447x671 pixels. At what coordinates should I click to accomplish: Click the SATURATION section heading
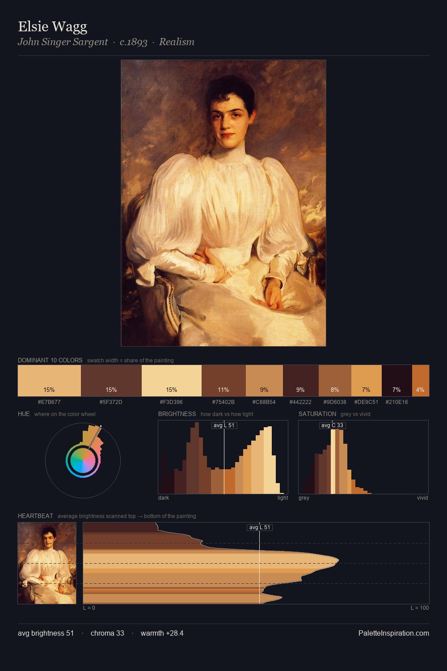[x=317, y=414]
